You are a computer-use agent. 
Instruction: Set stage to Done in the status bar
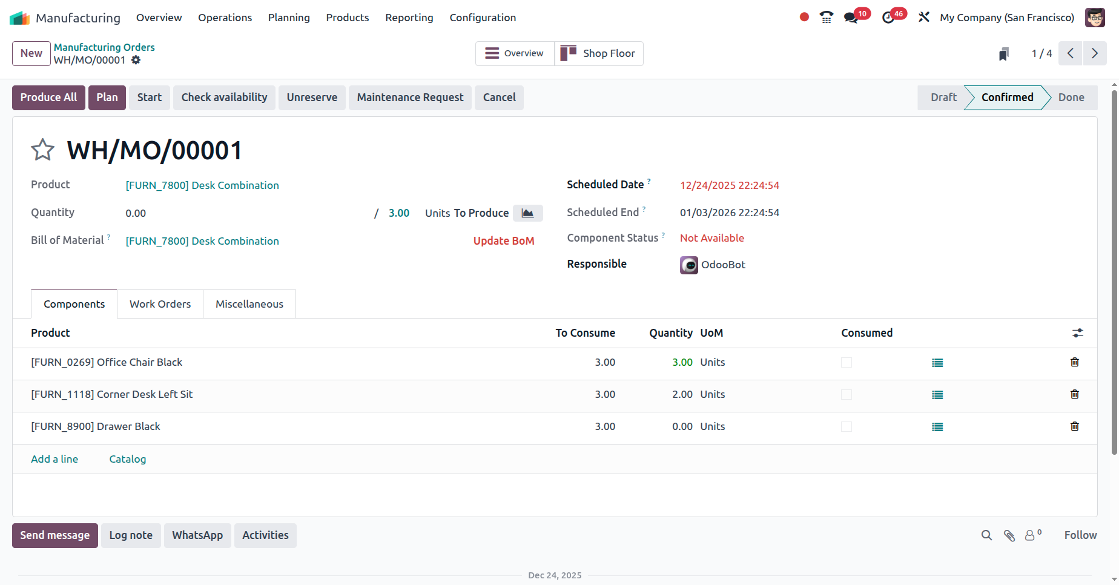[x=1071, y=97]
